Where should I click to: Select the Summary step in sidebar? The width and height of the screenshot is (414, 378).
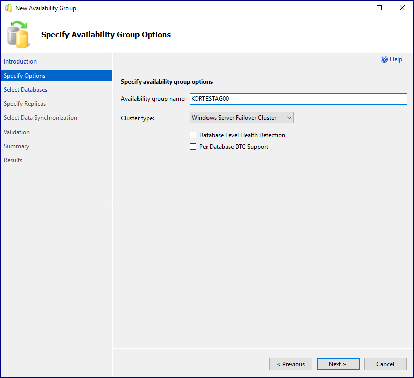16,146
